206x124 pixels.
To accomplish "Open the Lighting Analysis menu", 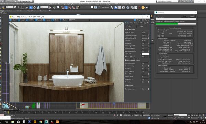I will pos(72,4).
